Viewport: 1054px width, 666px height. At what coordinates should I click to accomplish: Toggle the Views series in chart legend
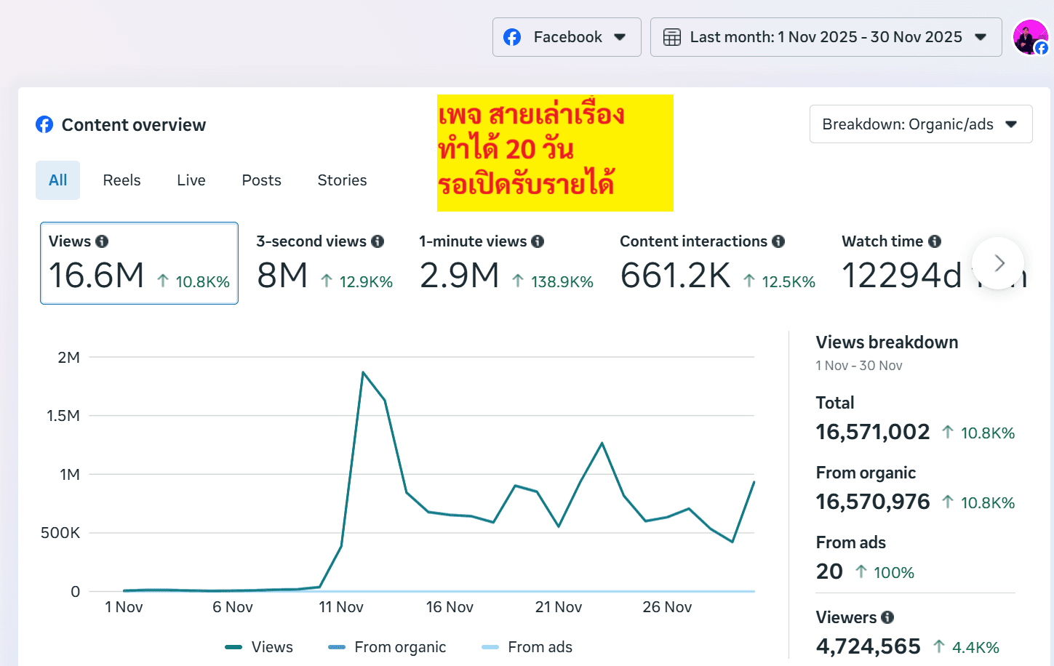(259, 647)
